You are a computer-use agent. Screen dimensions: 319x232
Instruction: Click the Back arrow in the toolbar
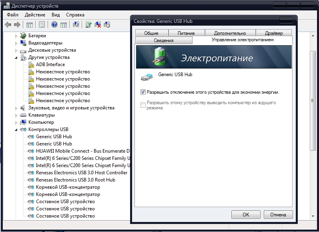8,25
